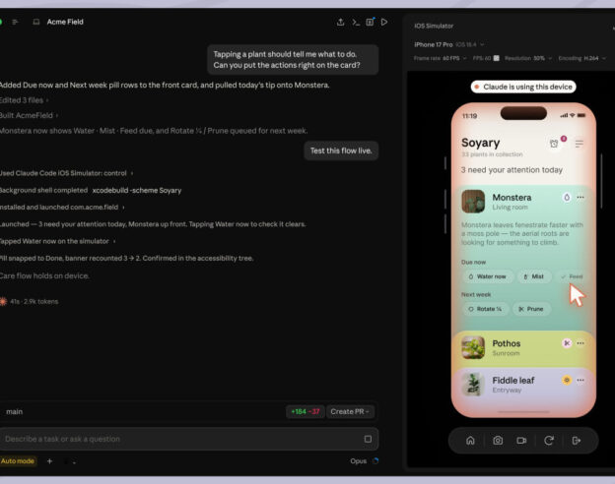Click the spinning progress icon next to Opus

point(376,461)
